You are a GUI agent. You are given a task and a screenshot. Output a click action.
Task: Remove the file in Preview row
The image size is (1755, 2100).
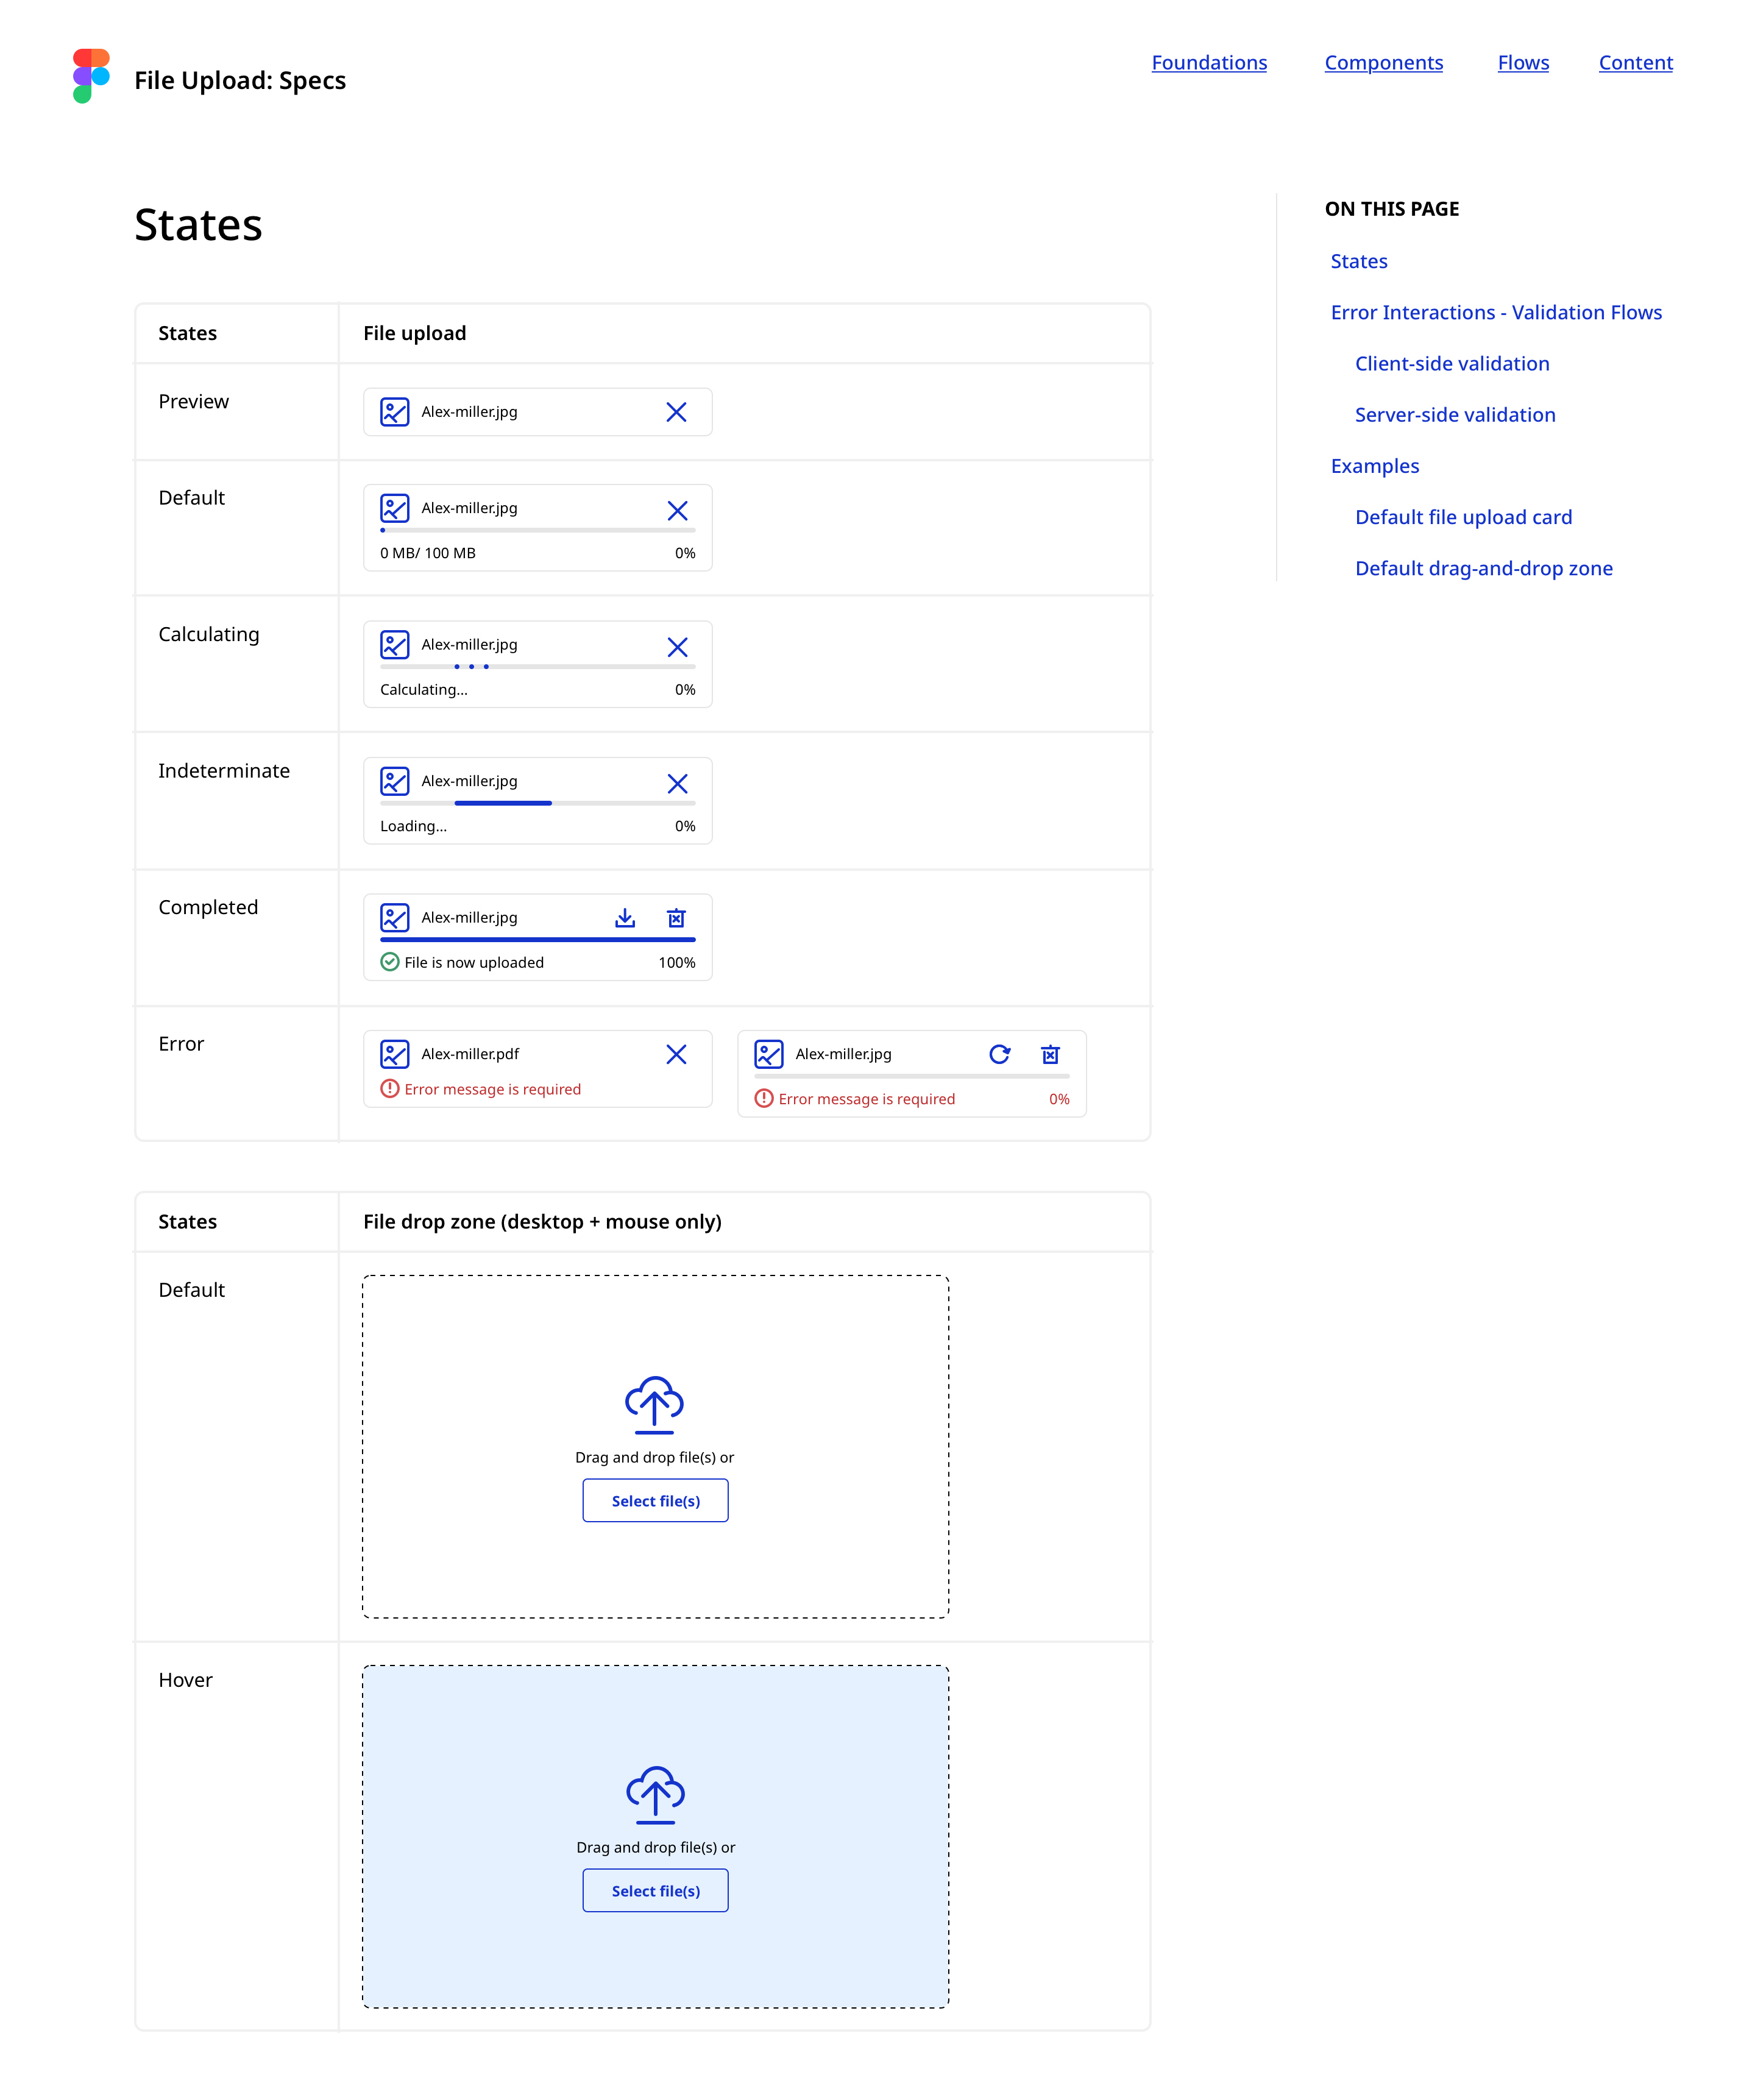[676, 412]
